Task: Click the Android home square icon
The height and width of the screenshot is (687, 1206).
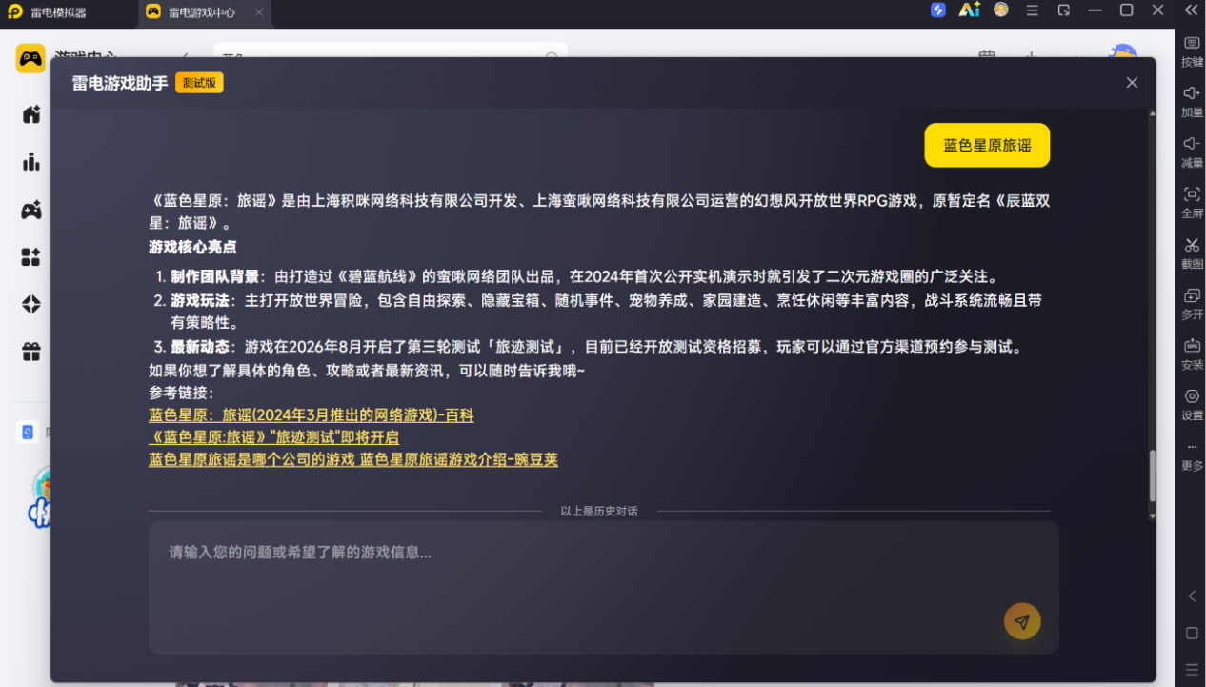Action: pos(1192,633)
